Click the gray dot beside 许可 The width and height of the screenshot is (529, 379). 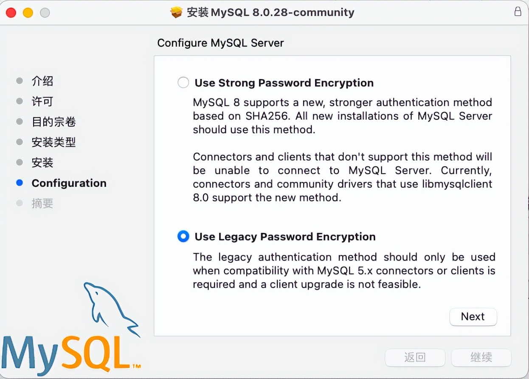[20, 101]
